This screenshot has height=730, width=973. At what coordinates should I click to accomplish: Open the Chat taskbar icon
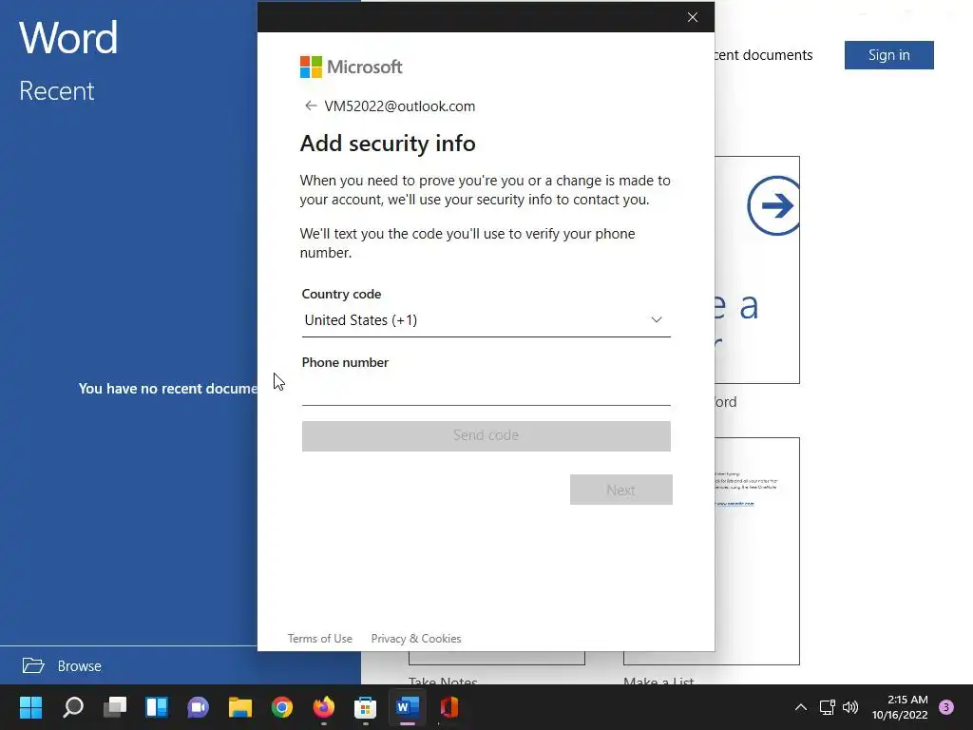[198, 707]
